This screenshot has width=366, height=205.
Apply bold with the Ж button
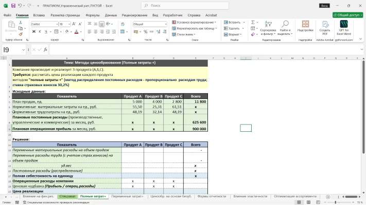pos(34,32)
